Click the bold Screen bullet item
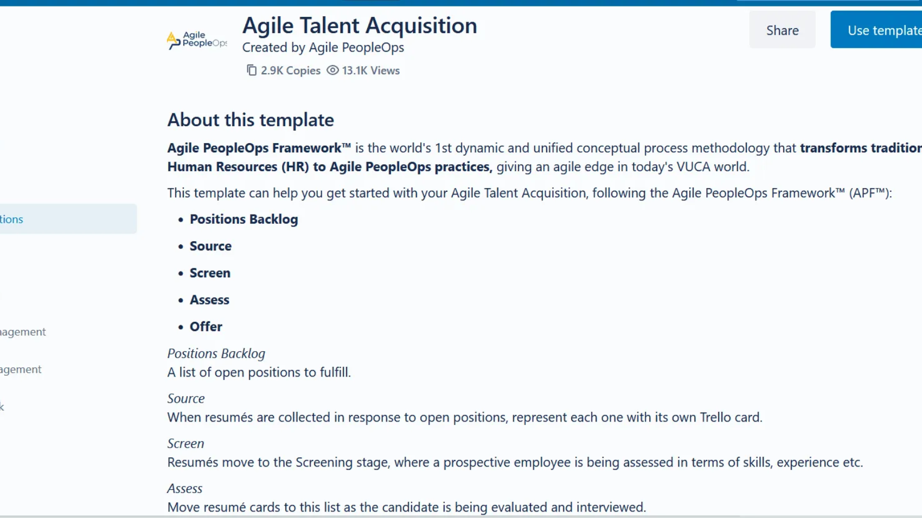 click(210, 273)
